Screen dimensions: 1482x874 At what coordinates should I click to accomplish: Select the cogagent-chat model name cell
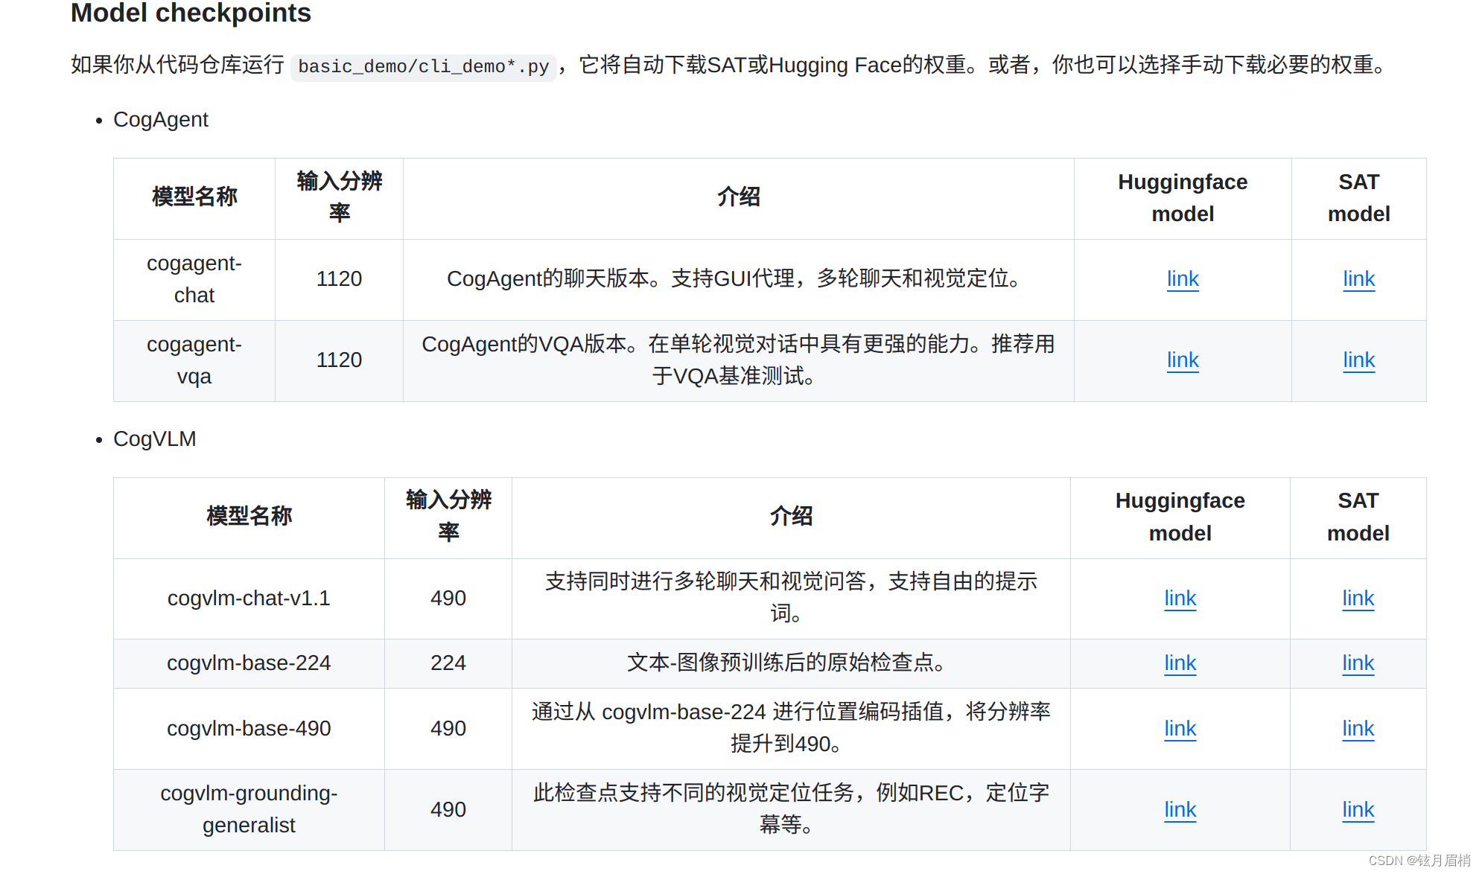pyautogui.click(x=194, y=278)
